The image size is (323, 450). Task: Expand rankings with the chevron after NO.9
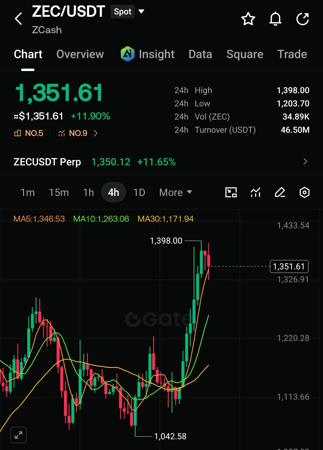96,133
